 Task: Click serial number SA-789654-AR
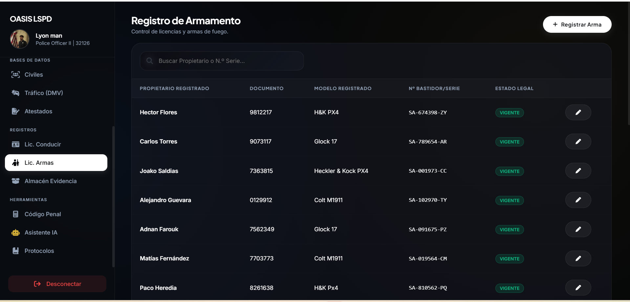pos(428,142)
